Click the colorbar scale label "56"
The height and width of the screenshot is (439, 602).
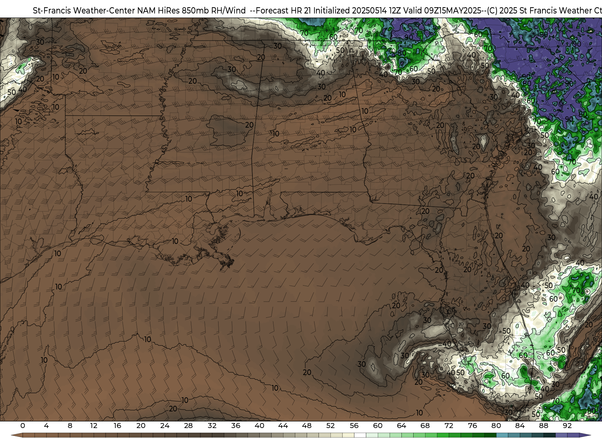[354, 426]
